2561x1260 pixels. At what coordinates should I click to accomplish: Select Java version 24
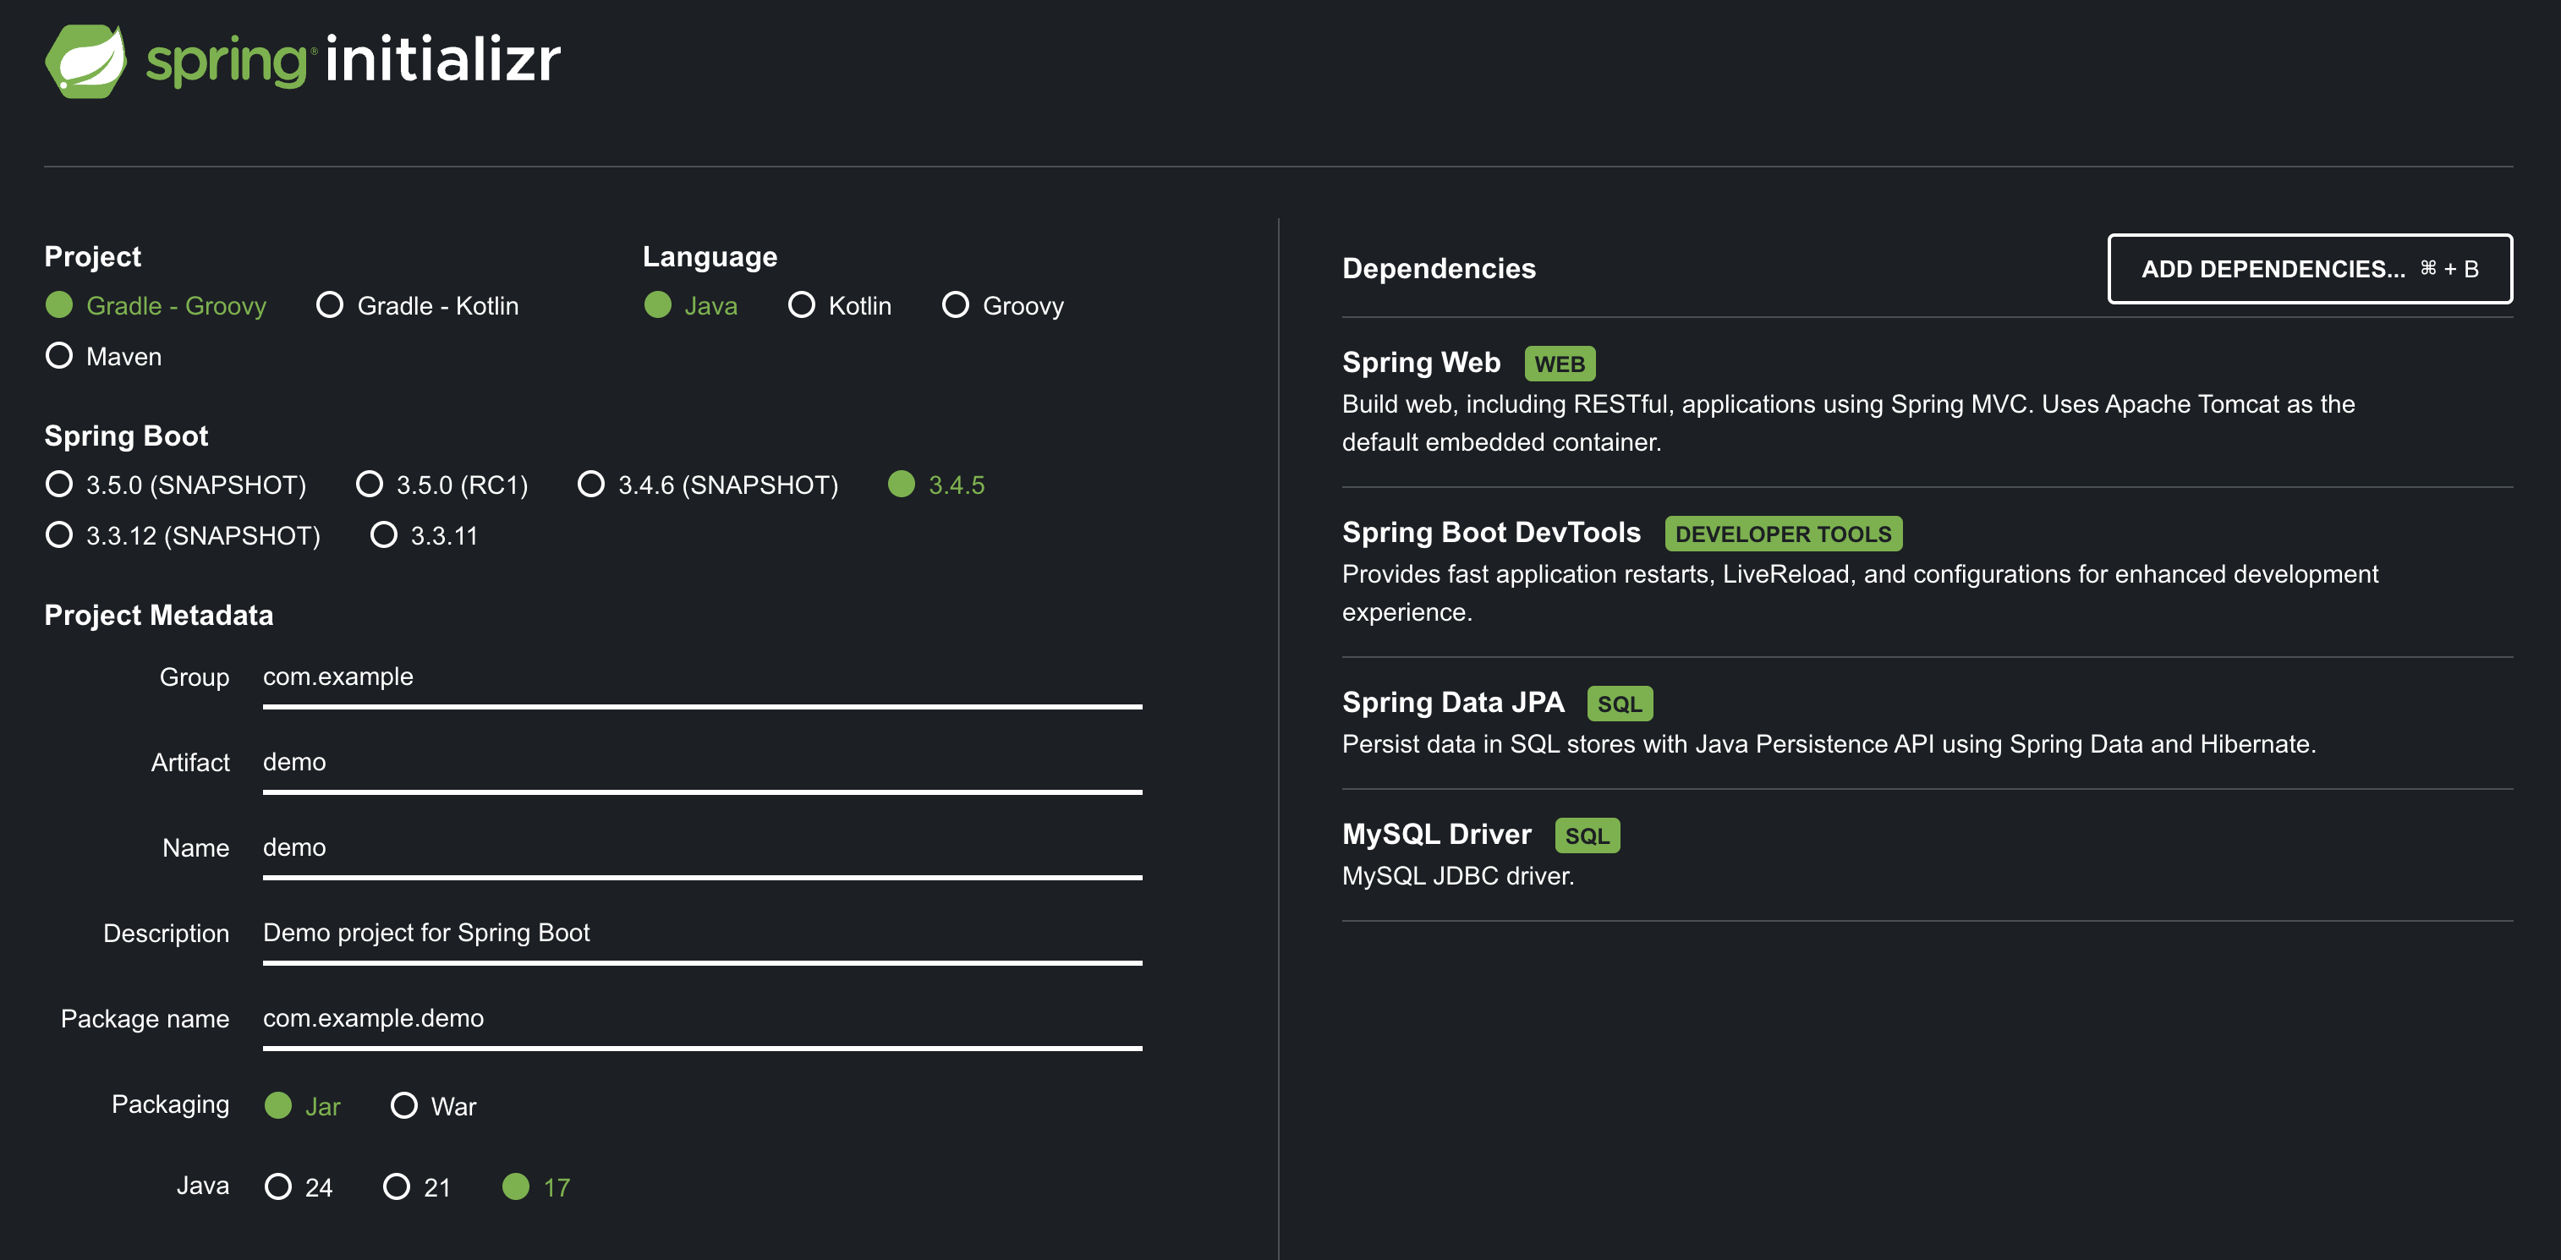coord(299,1186)
